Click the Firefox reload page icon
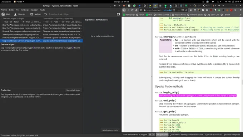 tap(132, 10)
